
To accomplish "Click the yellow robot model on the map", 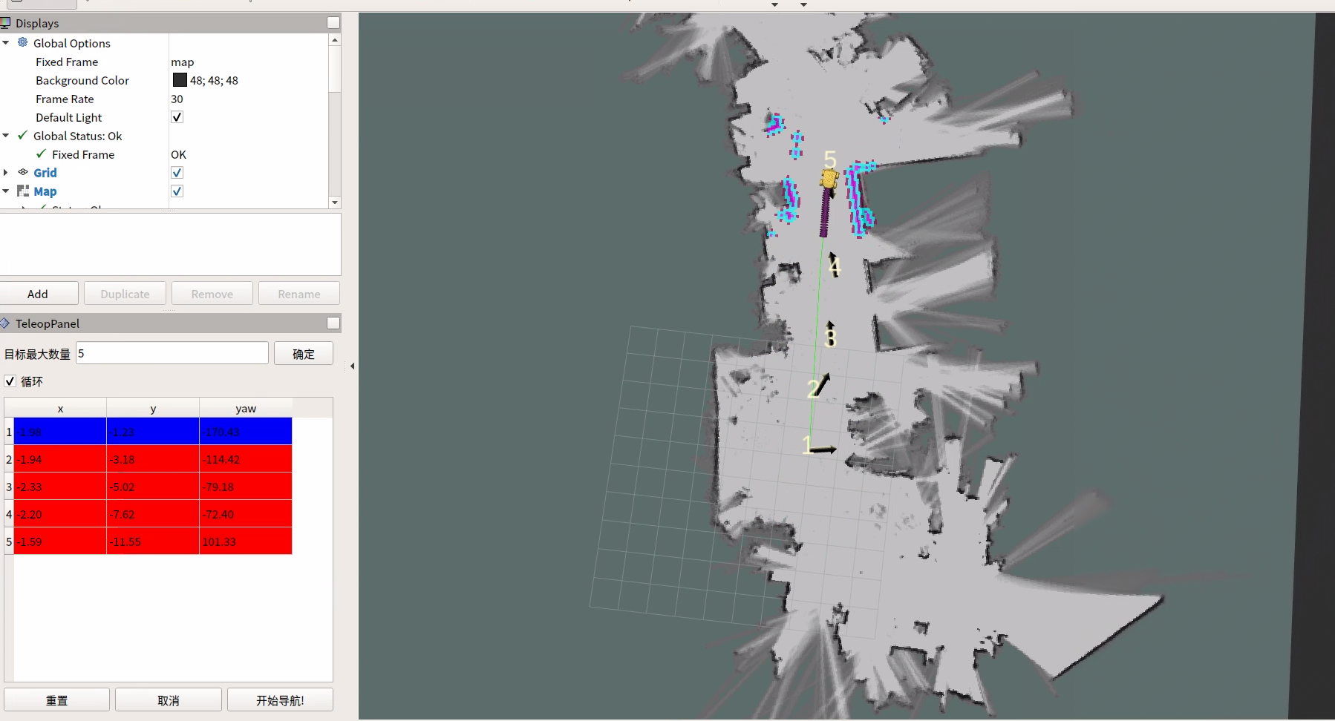I will tap(829, 179).
